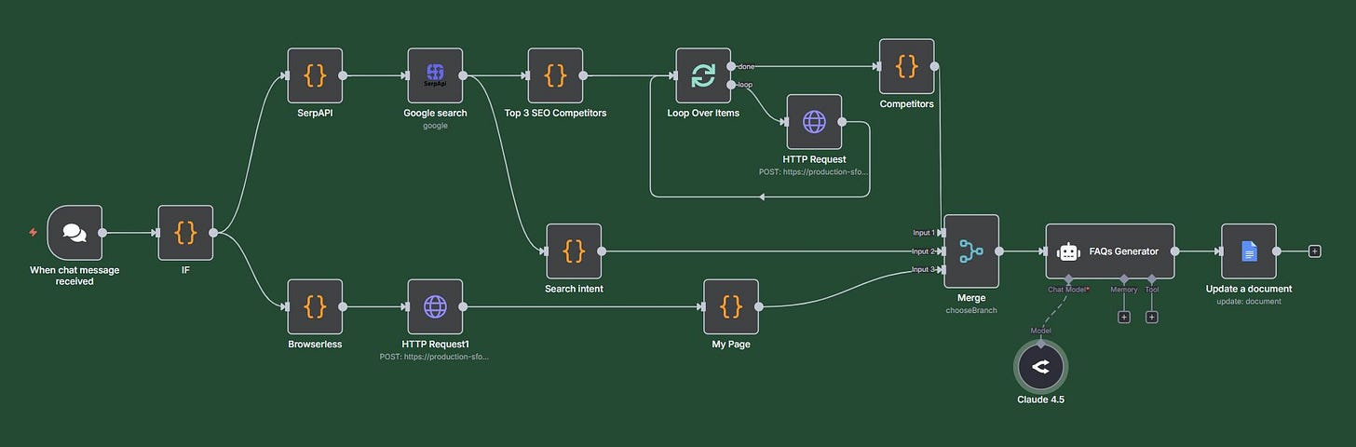Image resolution: width=1356 pixels, height=447 pixels.
Task: Open the Browserless code node
Action: (x=316, y=306)
